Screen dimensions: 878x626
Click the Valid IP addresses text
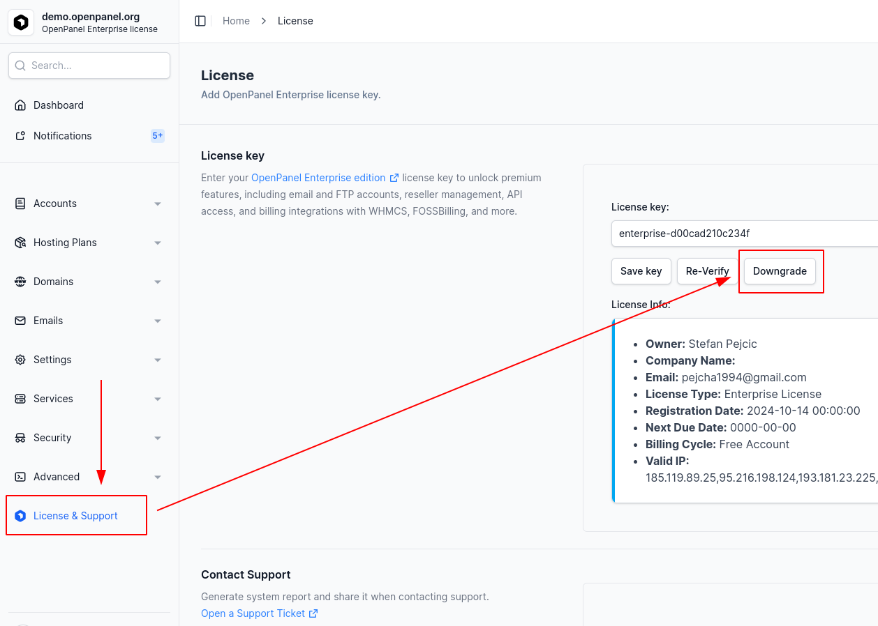click(x=761, y=478)
